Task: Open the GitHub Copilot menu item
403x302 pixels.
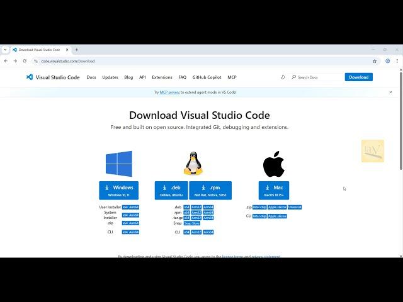Action: click(207, 77)
